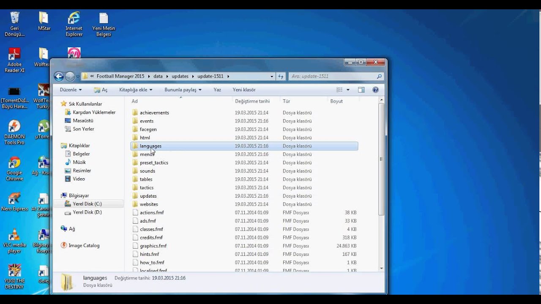Screen dimensions: 541x304
Task: Open Resimler library
Action: (x=78, y=171)
